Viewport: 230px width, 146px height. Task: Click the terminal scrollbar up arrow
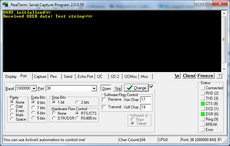pos(224,13)
